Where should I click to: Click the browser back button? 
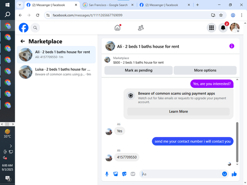pyautogui.click(x=20, y=15)
